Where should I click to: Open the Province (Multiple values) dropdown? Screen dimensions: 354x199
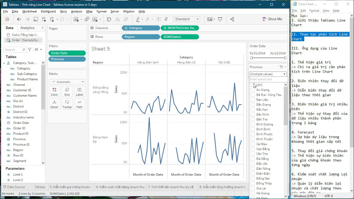pos(268,74)
